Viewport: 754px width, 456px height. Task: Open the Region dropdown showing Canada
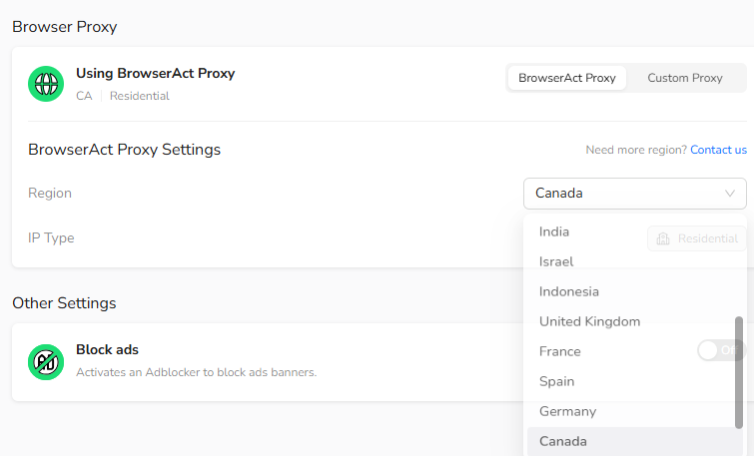[635, 194]
